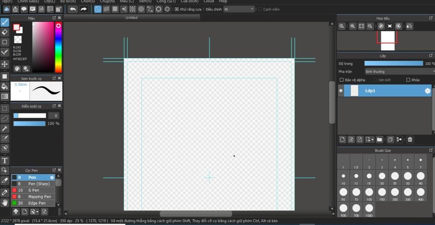Enable the Khóa layer lock checkbox
This screenshot has width=435, height=225.
coord(408,80)
